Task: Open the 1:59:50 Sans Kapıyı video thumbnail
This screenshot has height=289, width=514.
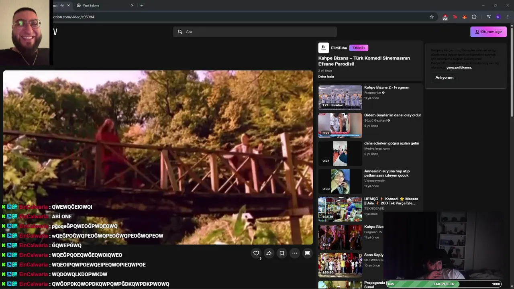Action: point(340,265)
